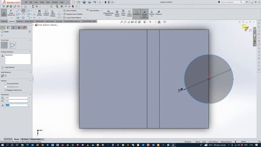Click the X center coordinate field
Viewport: 261px width, 147px height.
tap(16, 98)
